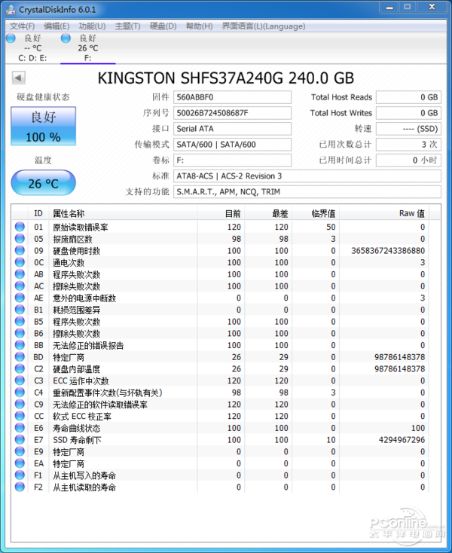Click the CrystalDiskInfo title bar app icon
452x553 pixels.
(x=11, y=9)
